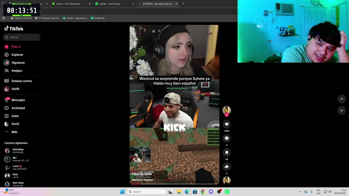Open Task View on the taskbar

pyautogui.click(x=171, y=192)
